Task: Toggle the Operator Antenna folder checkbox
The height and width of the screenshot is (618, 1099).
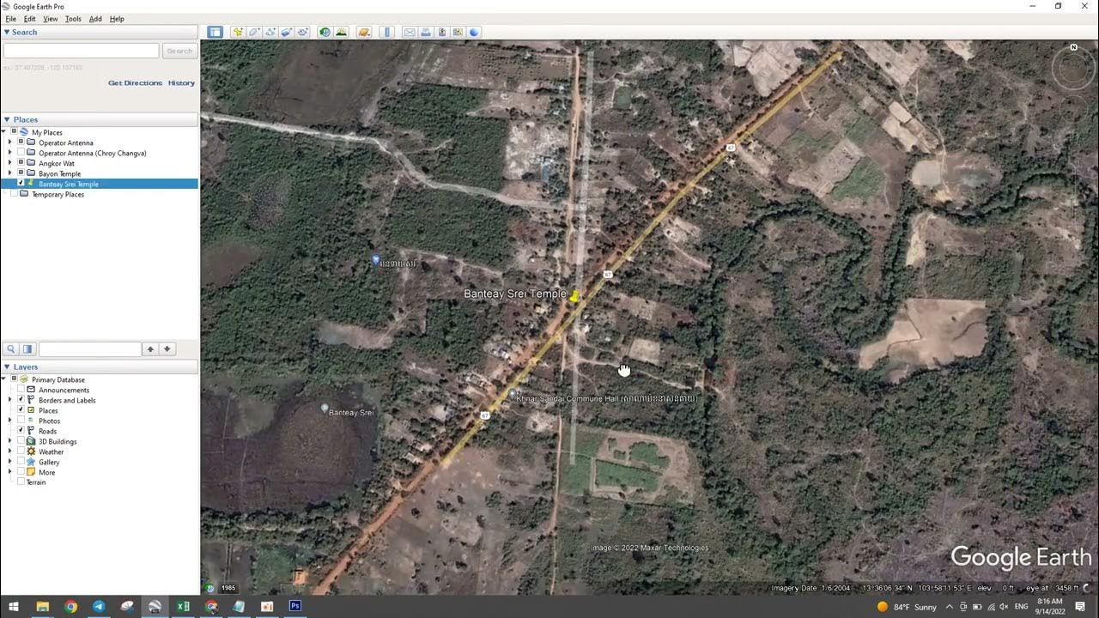Action: 21,142
